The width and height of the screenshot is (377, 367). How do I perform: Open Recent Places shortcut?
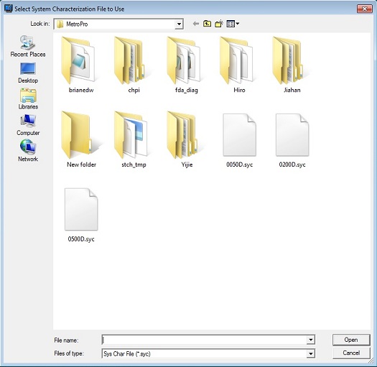coord(28,46)
